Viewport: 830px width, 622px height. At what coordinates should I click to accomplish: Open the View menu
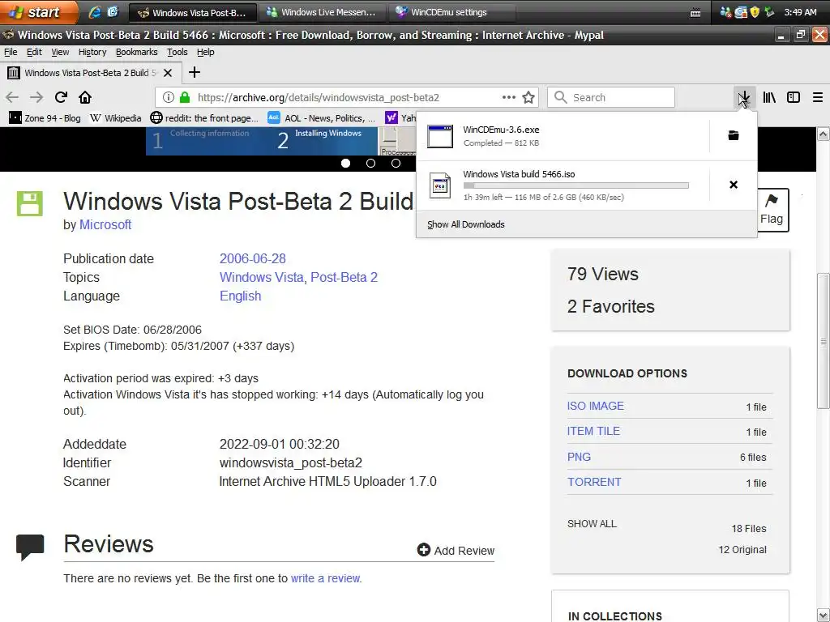[60, 52]
